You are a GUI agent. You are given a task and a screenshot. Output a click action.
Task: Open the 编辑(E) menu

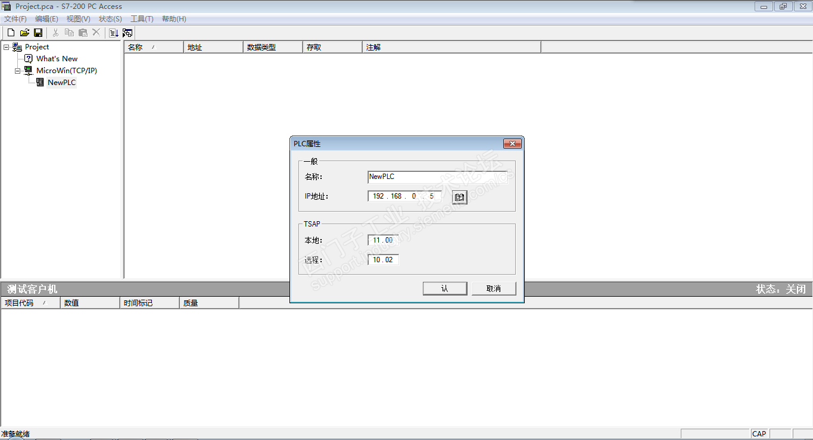[46, 19]
